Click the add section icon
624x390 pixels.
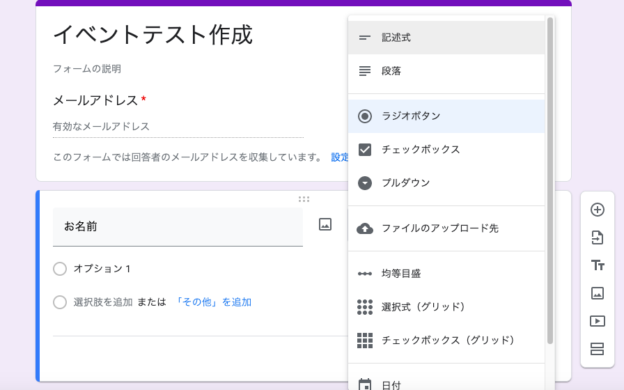click(598, 349)
